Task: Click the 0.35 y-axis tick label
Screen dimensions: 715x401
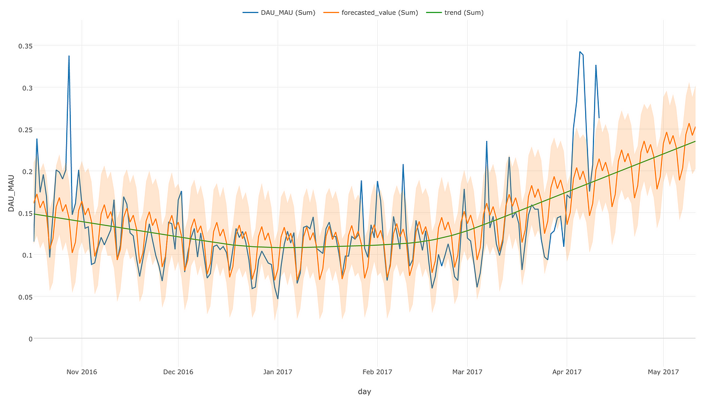Action: (24, 46)
